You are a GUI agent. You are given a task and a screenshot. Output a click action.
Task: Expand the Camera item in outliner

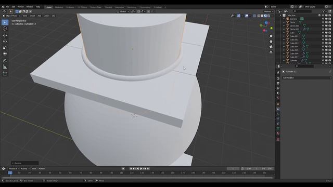point(284,19)
